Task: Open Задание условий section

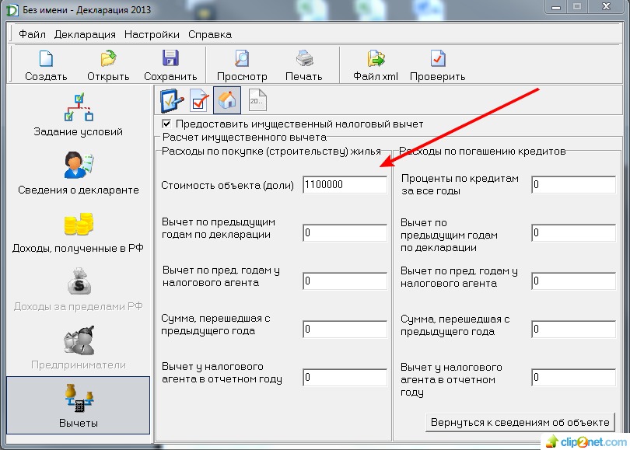Action: click(79, 115)
